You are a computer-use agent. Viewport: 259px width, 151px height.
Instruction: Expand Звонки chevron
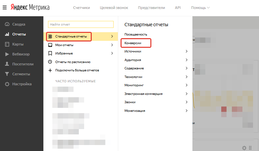pos(187,102)
